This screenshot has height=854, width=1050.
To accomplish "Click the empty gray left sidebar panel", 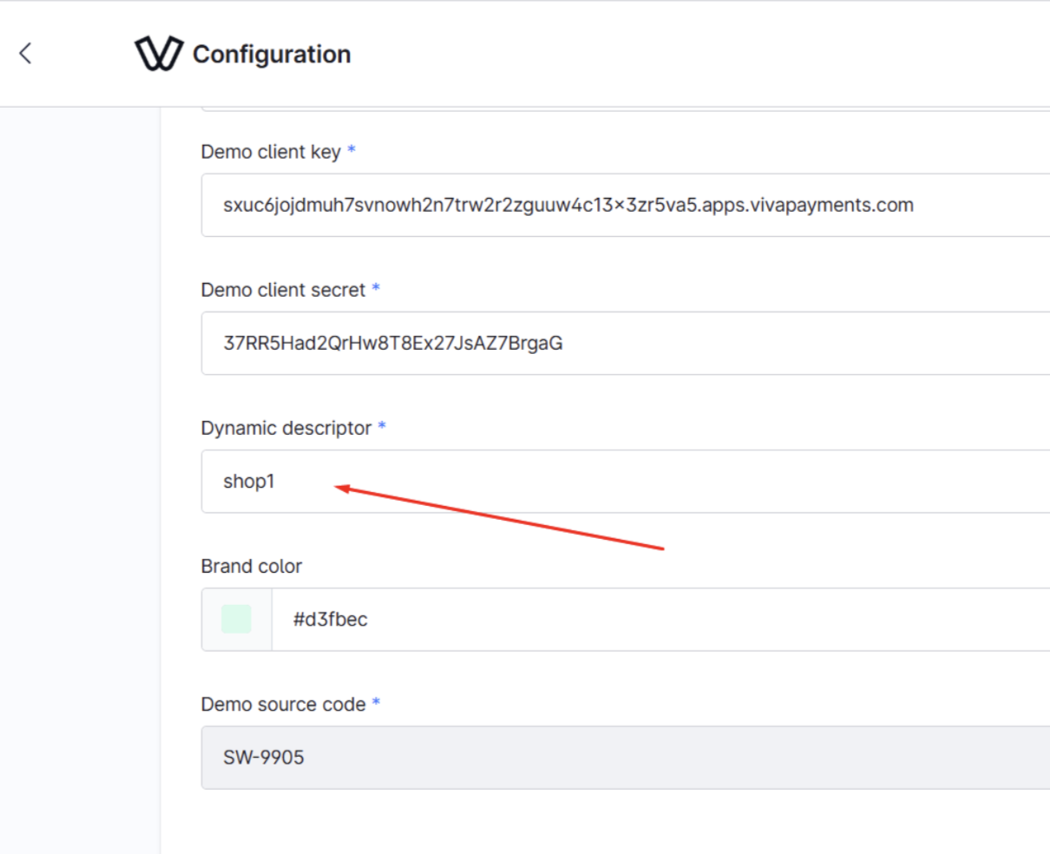I will pyautogui.click(x=80, y=480).
